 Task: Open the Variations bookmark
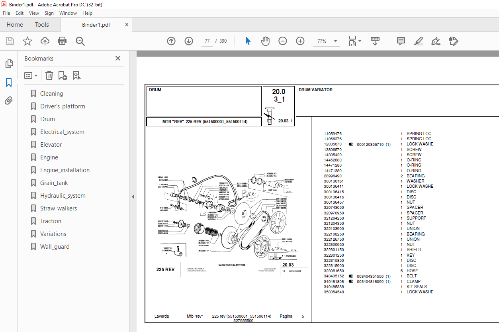tap(53, 234)
